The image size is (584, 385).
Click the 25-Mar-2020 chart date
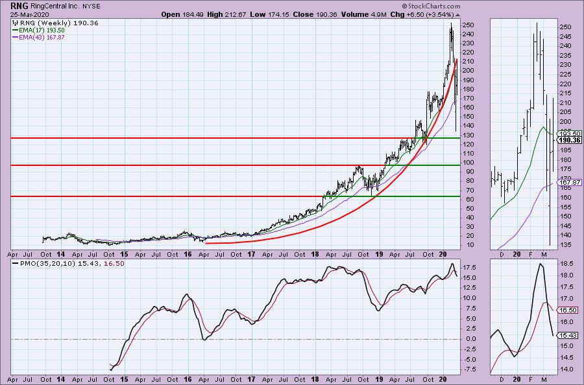[29, 14]
